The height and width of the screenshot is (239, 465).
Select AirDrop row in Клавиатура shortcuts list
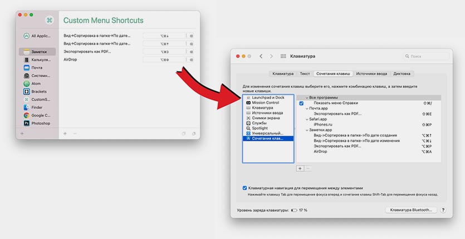coord(369,151)
